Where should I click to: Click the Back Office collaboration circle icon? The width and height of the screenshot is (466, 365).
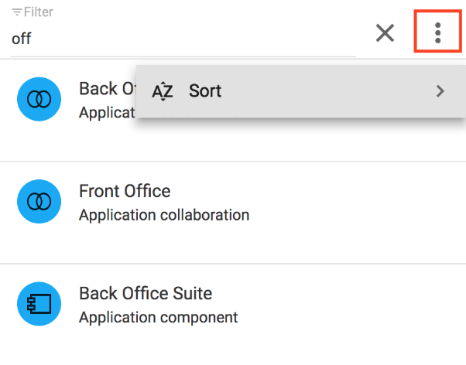click(x=39, y=99)
